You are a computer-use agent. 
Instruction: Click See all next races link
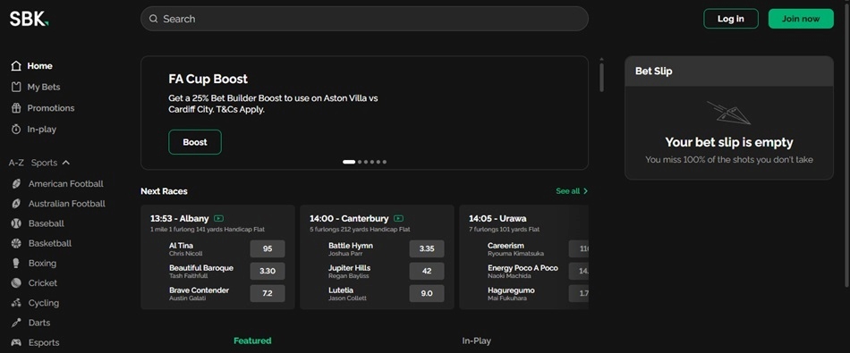pyautogui.click(x=572, y=191)
